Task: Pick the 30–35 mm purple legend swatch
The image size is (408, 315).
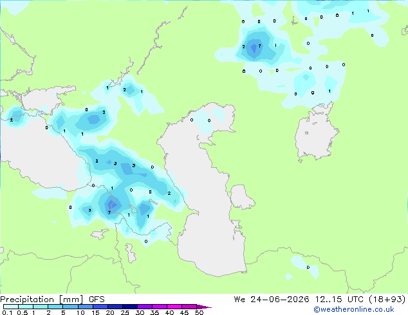Action: click(x=144, y=307)
